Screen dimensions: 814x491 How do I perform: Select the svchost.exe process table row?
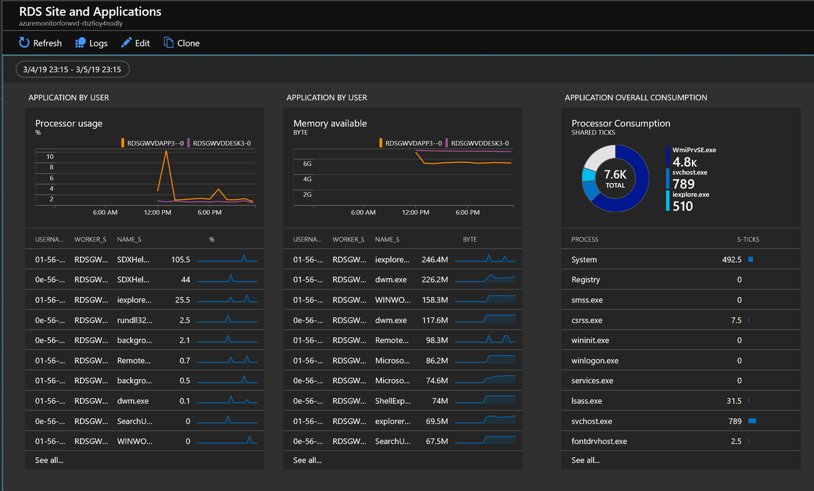point(681,421)
